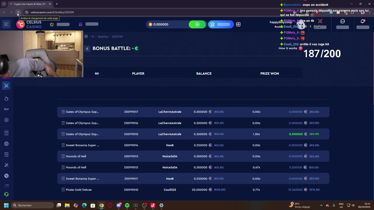Image resolution: width=374 pixels, height=210 pixels.
Task: Click Sweet Bonanza Super row 330919014 game name
Action: pyautogui.click(x=82, y=145)
